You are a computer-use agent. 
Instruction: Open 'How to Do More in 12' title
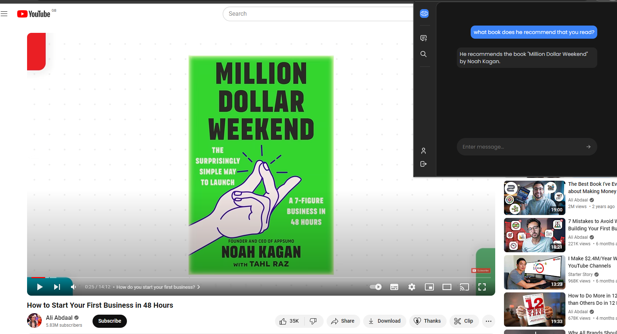pyautogui.click(x=592, y=299)
